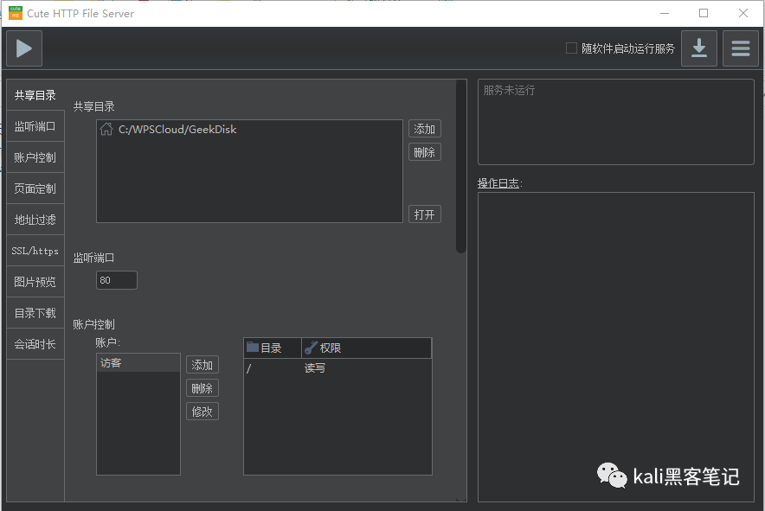The height and width of the screenshot is (511, 765).
Task: Click the 服务未运行 status box
Action: 615,122
